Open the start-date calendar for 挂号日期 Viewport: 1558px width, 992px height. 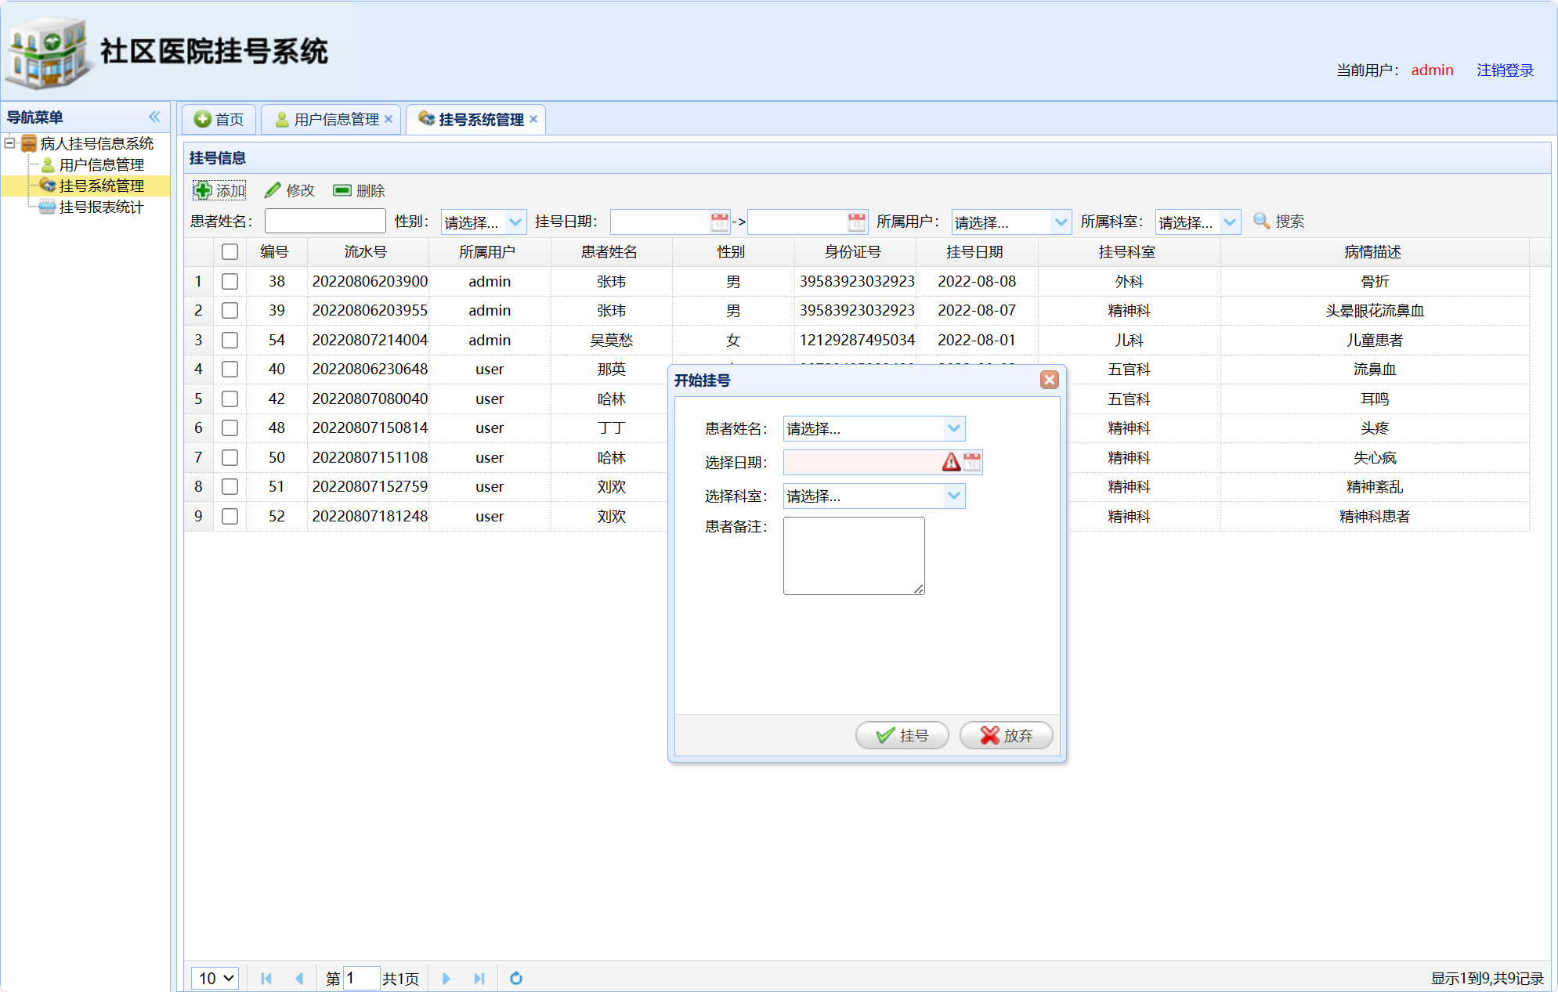coord(719,222)
